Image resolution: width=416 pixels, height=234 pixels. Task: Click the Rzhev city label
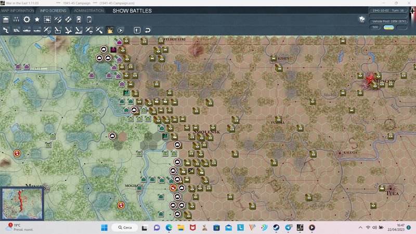pos(283,58)
